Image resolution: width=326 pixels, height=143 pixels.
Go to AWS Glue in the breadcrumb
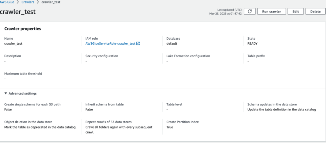(x=8, y=2)
